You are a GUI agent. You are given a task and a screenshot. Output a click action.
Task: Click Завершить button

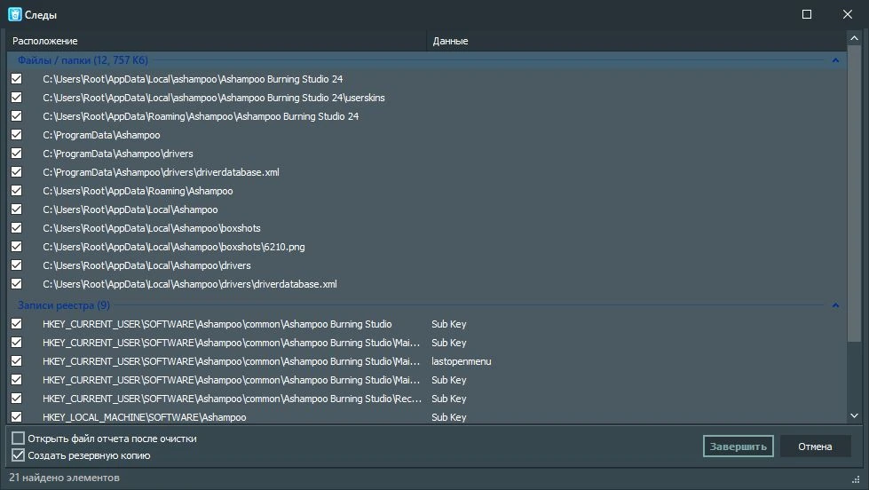739,447
